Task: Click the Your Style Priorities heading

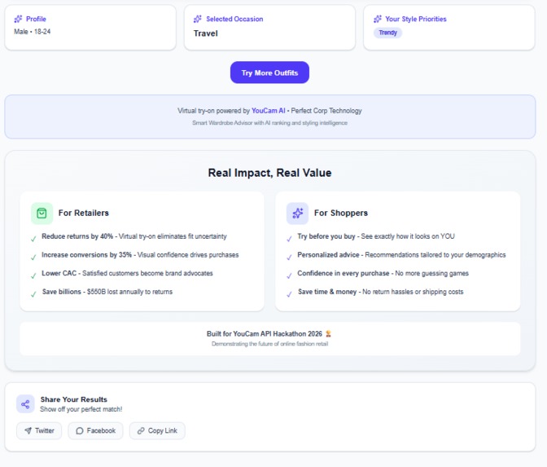Action: pyautogui.click(x=416, y=19)
